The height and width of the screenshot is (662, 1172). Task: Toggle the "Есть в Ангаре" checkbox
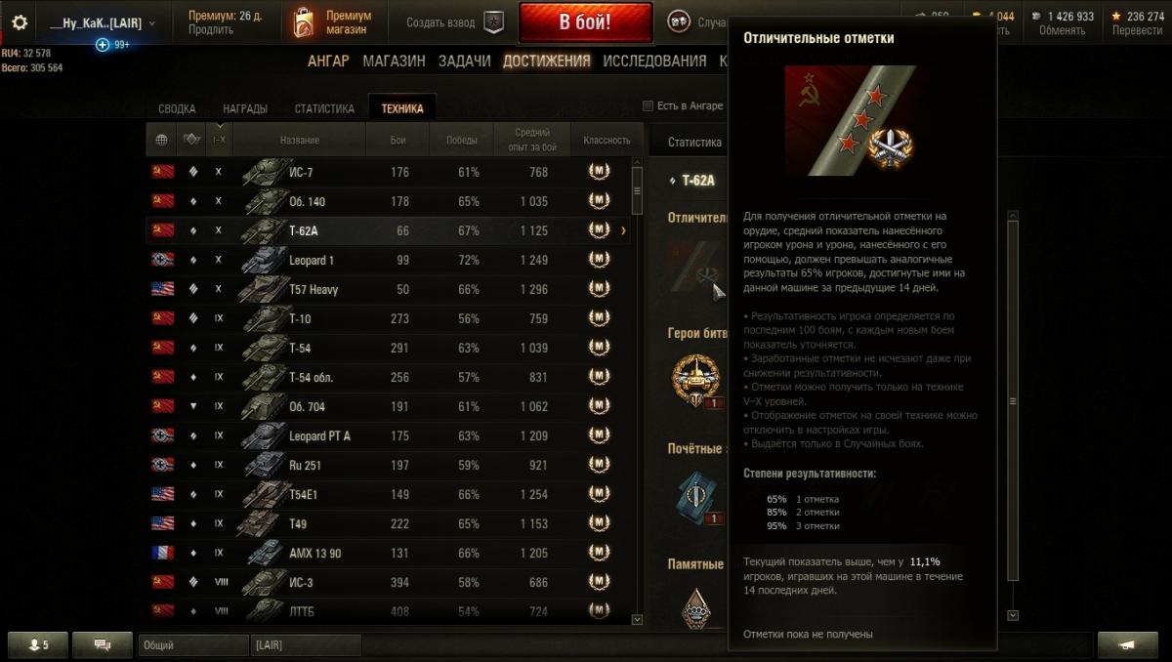(648, 105)
